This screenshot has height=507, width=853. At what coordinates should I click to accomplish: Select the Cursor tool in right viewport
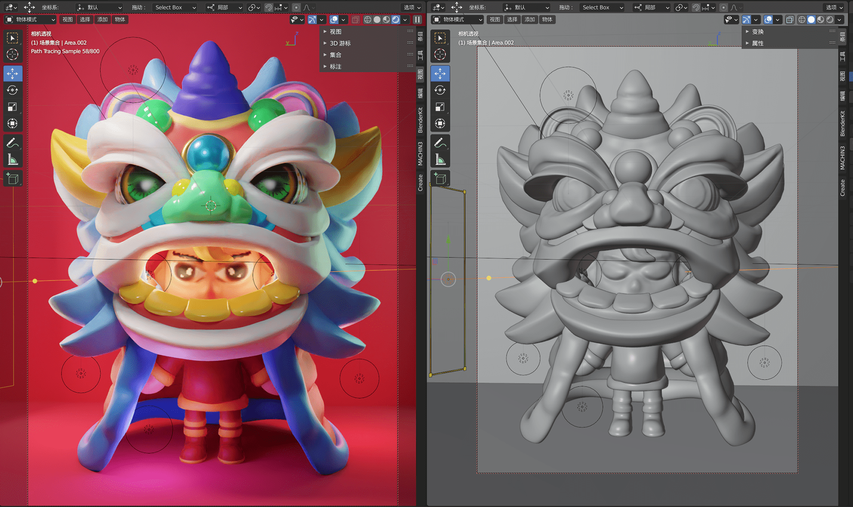coord(440,55)
